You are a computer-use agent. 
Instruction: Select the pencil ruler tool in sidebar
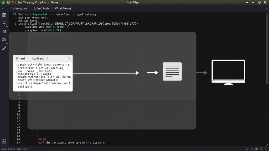click(x=4, y=48)
